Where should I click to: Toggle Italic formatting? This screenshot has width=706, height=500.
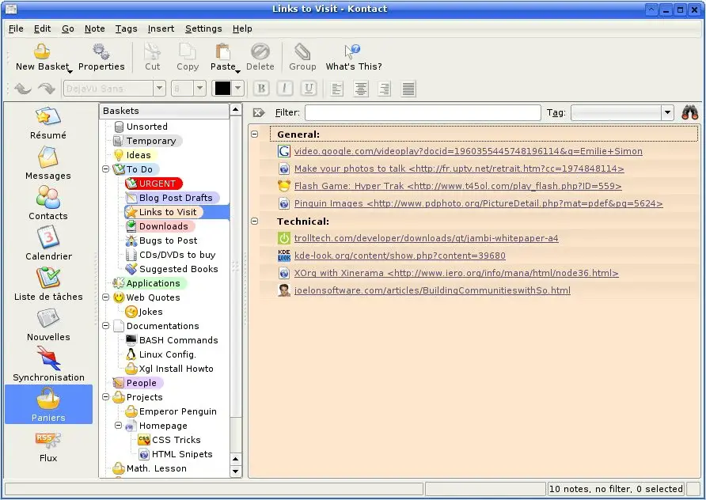(x=285, y=89)
